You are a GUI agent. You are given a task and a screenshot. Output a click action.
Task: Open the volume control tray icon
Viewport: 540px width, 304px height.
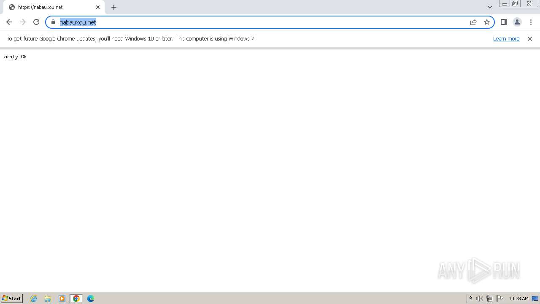(x=480, y=299)
